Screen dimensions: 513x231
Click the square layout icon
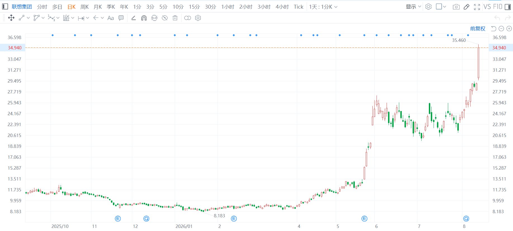click(x=439, y=7)
